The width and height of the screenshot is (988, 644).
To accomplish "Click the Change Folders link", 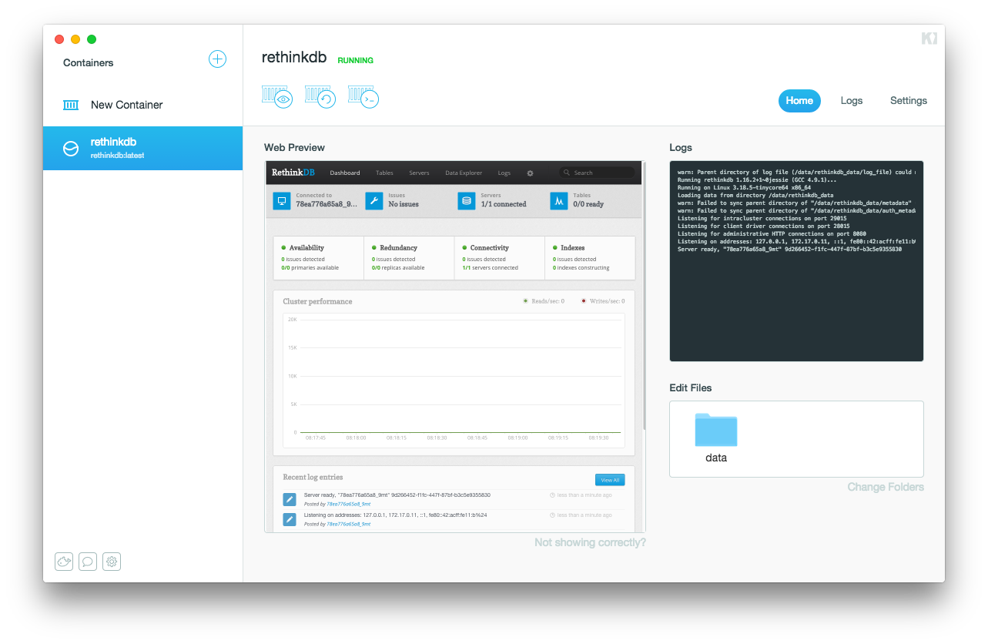I will click(885, 487).
